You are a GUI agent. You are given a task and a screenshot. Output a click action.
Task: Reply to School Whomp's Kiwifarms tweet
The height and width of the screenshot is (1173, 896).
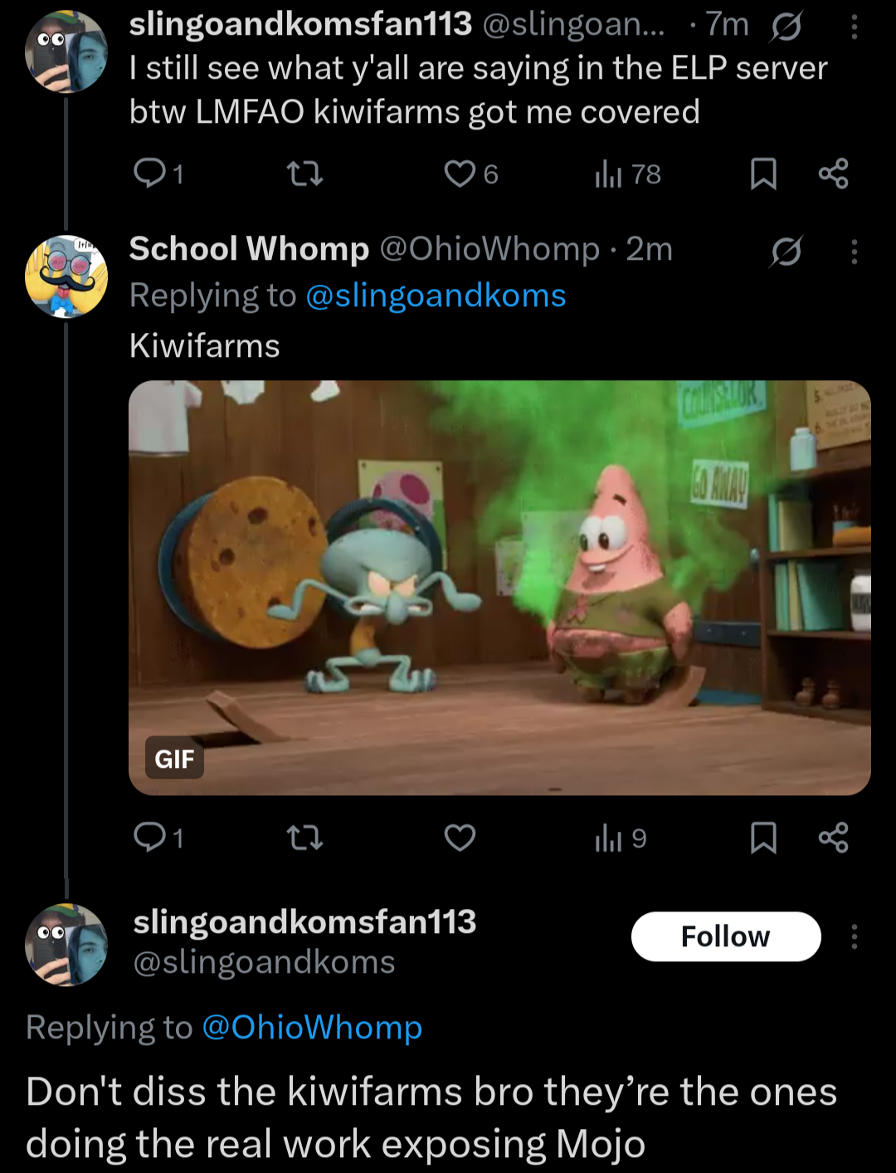click(158, 838)
